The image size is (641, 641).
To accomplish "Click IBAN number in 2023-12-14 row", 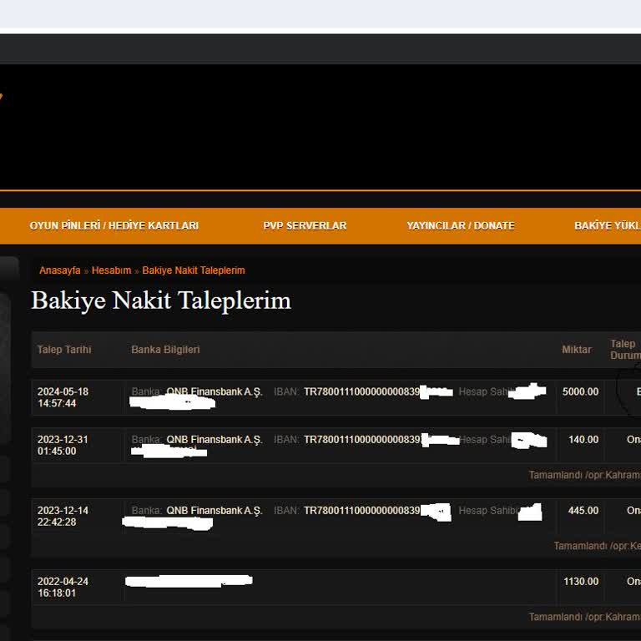I will tap(361, 510).
